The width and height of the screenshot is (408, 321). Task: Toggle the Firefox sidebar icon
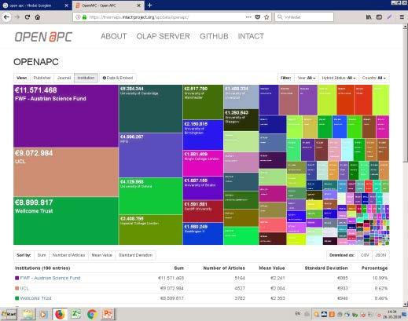379,17
